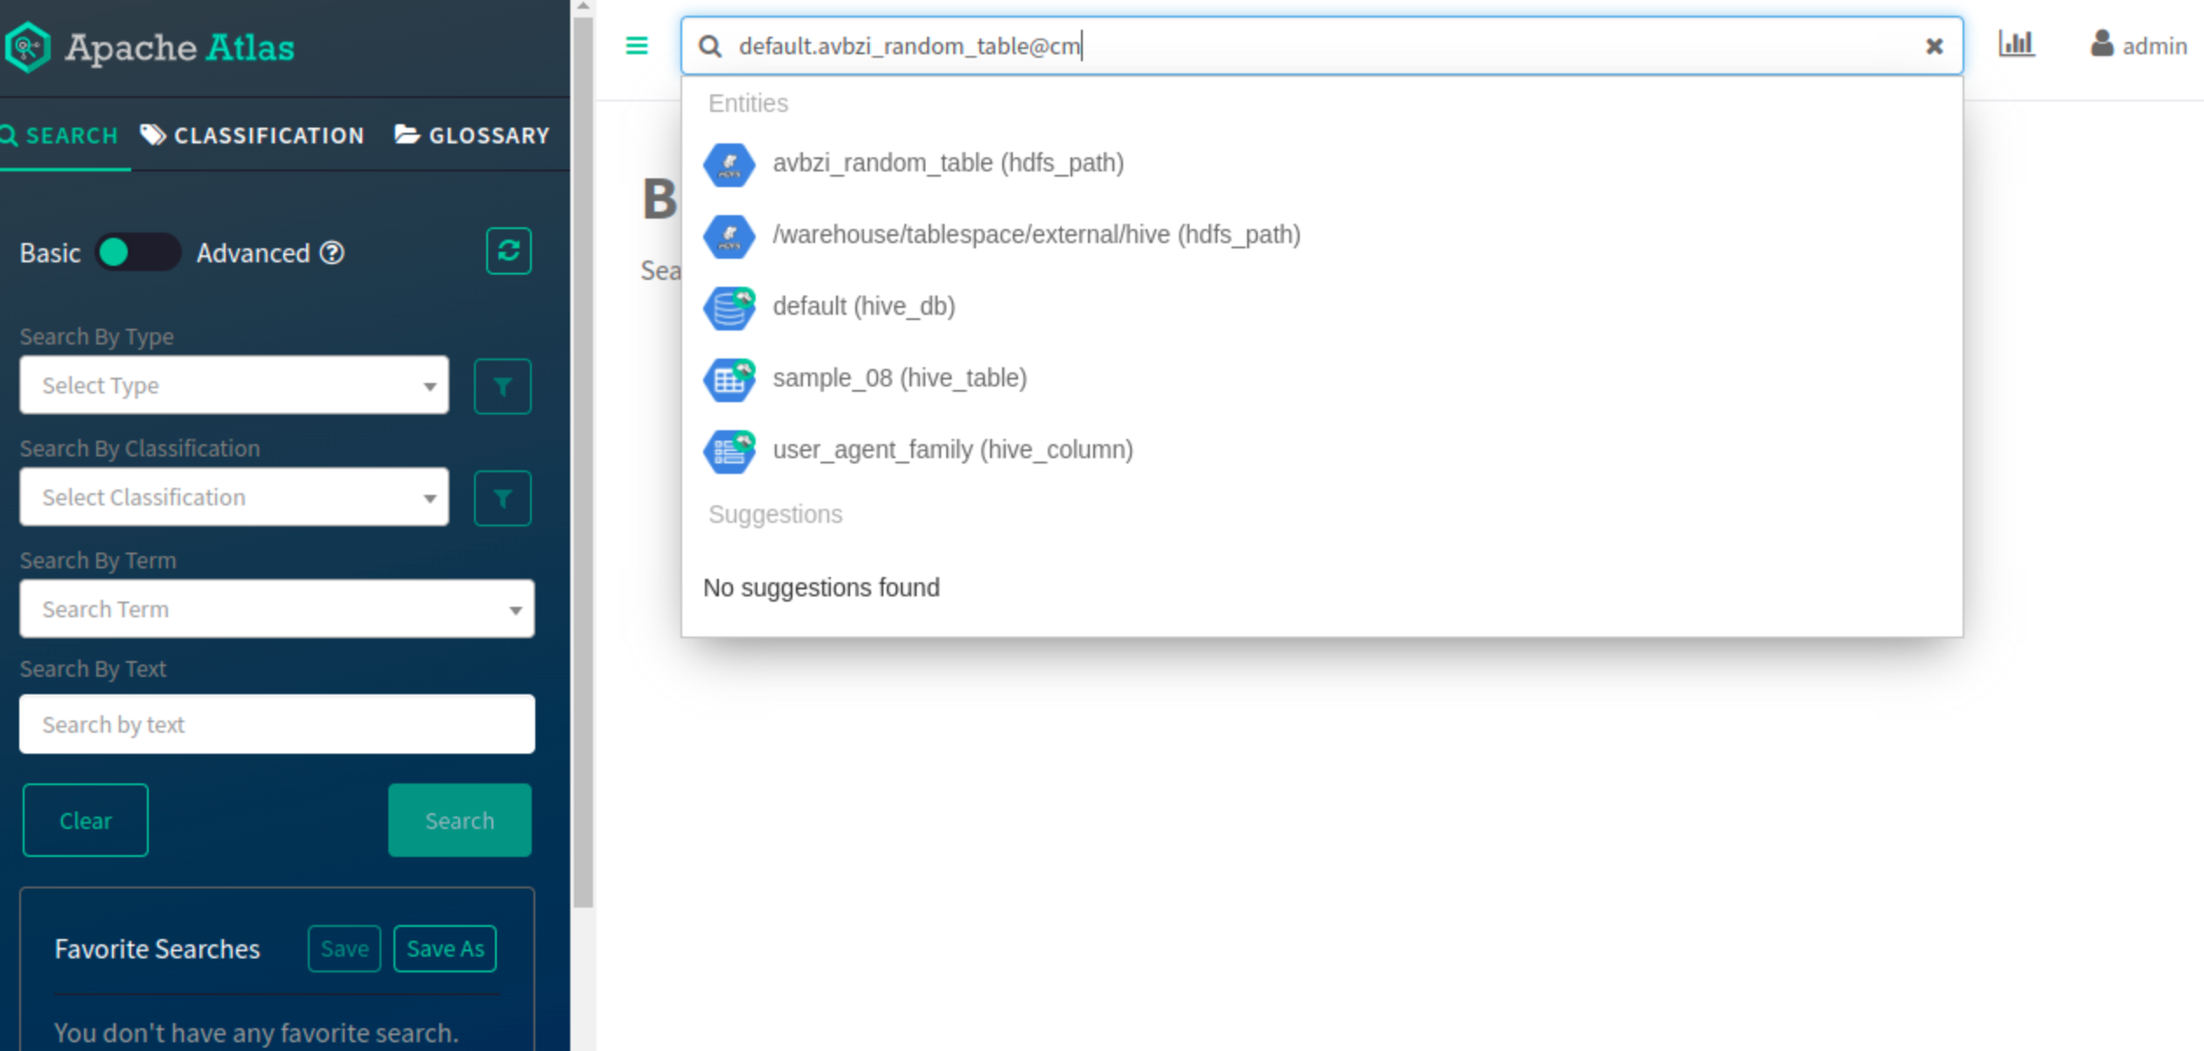Switch the Basic/Advanced search toggle
This screenshot has height=1051, width=2204.
(x=137, y=253)
